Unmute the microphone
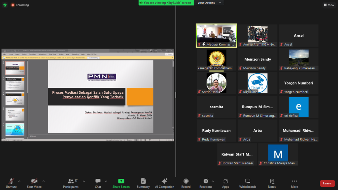The image size is (338, 190). (11, 183)
